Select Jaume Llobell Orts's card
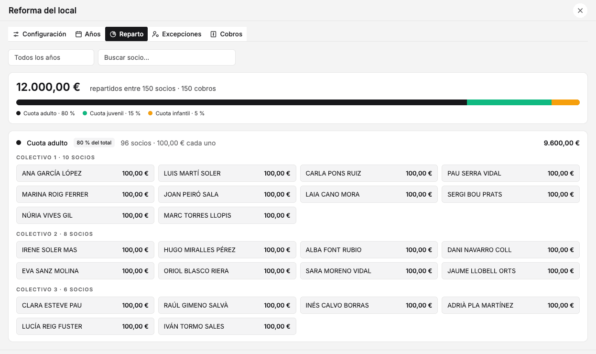 pos(510,271)
